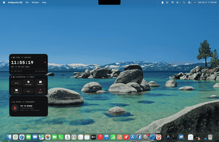
Task: Launch the red rocket app in Dock
Action: [126, 137]
